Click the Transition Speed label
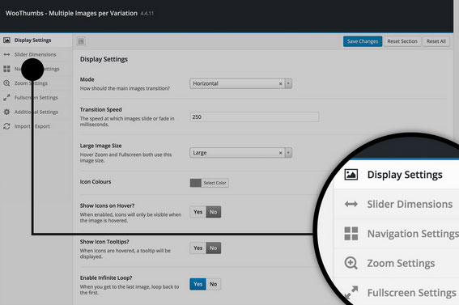Viewport: 459px width, 305px height. click(100, 109)
